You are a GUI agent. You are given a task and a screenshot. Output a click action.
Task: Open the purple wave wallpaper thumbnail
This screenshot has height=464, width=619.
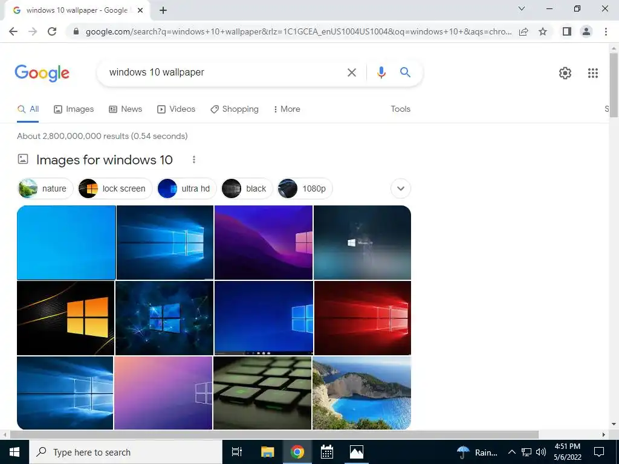tap(264, 242)
